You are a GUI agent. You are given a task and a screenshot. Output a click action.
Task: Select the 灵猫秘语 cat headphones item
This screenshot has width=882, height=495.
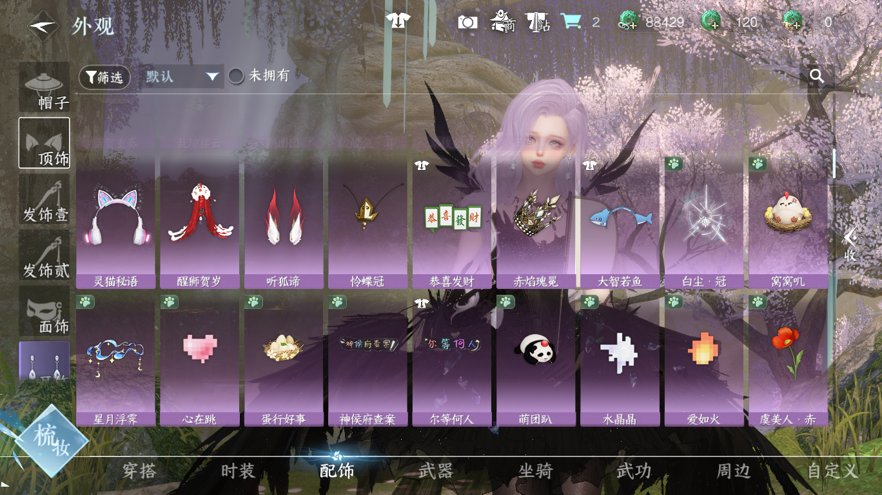tap(116, 222)
